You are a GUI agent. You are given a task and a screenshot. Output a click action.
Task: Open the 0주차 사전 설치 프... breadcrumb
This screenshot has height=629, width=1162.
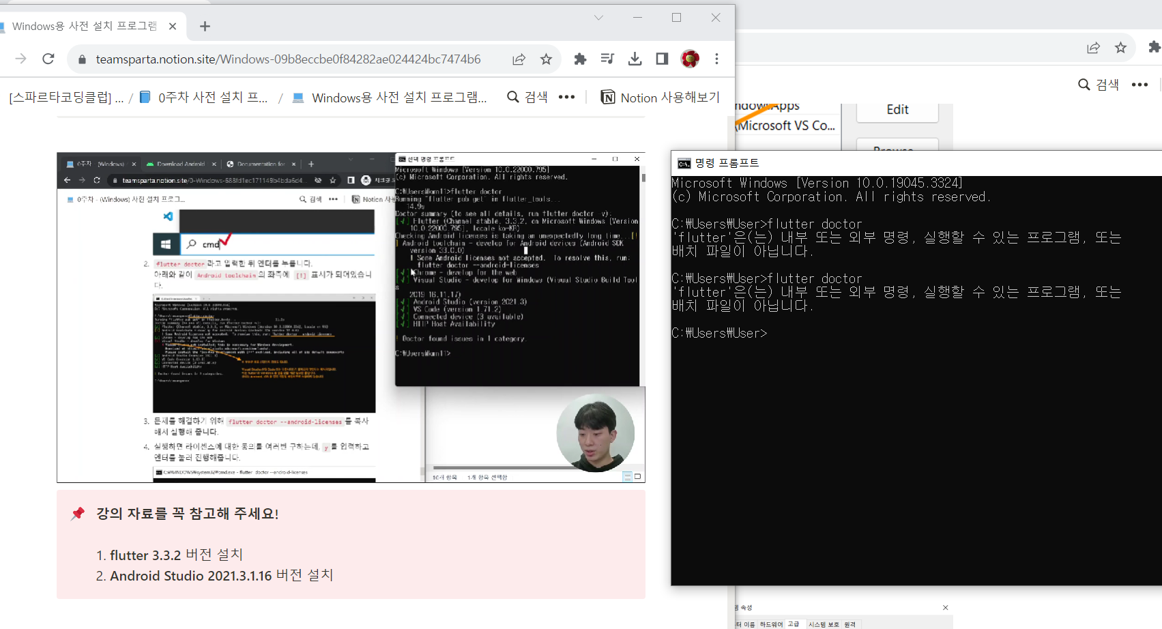(x=204, y=98)
